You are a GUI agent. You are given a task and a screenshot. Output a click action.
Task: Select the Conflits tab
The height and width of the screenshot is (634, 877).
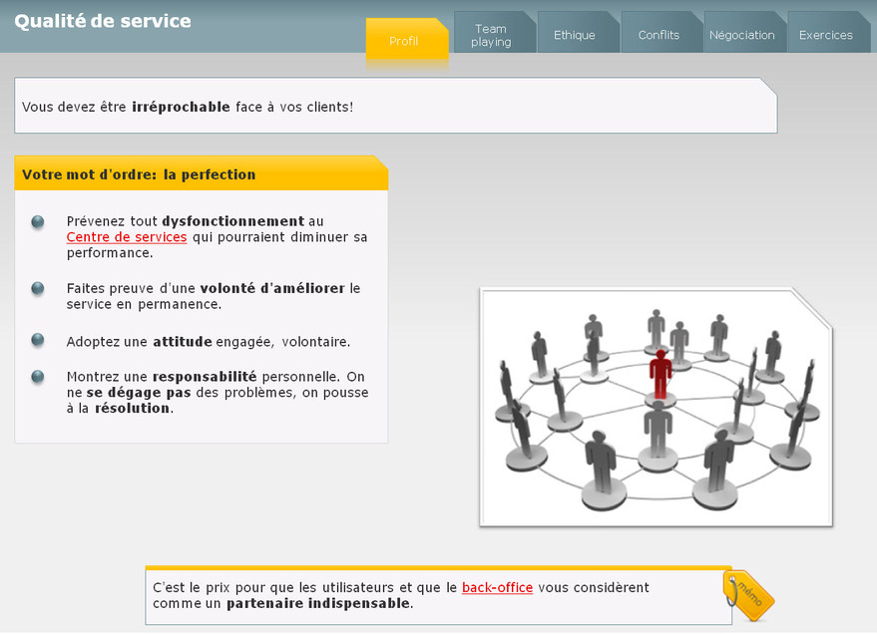click(x=658, y=35)
